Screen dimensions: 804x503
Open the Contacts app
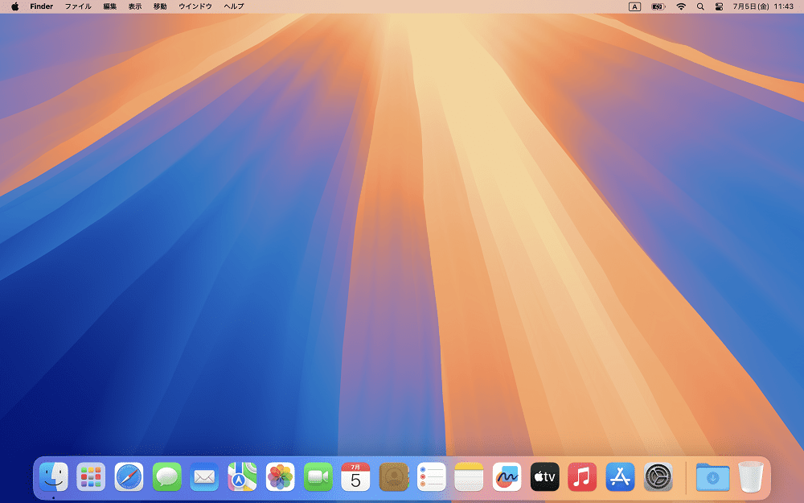tap(393, 476)
